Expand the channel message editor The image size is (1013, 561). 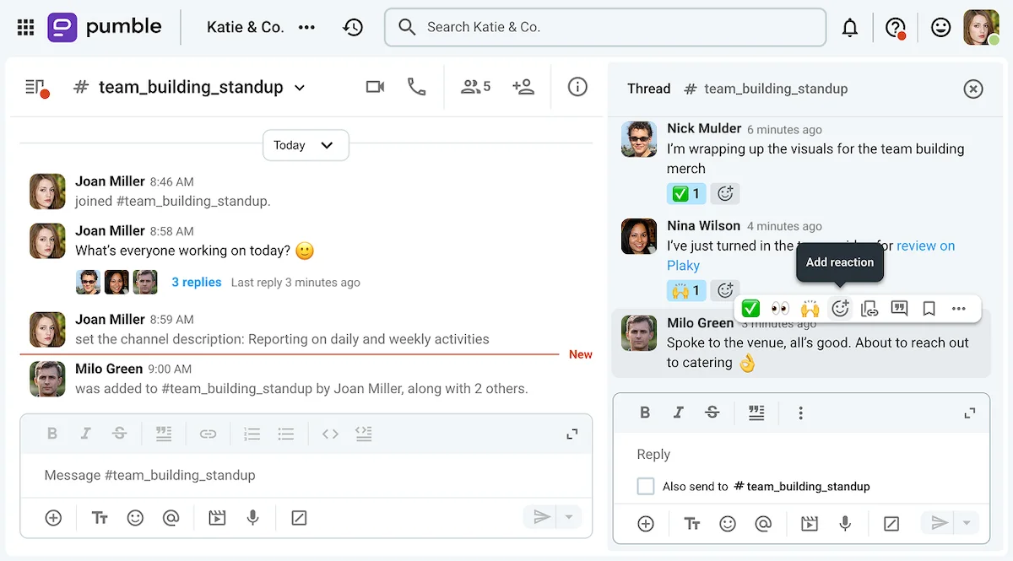pos(572,434)
